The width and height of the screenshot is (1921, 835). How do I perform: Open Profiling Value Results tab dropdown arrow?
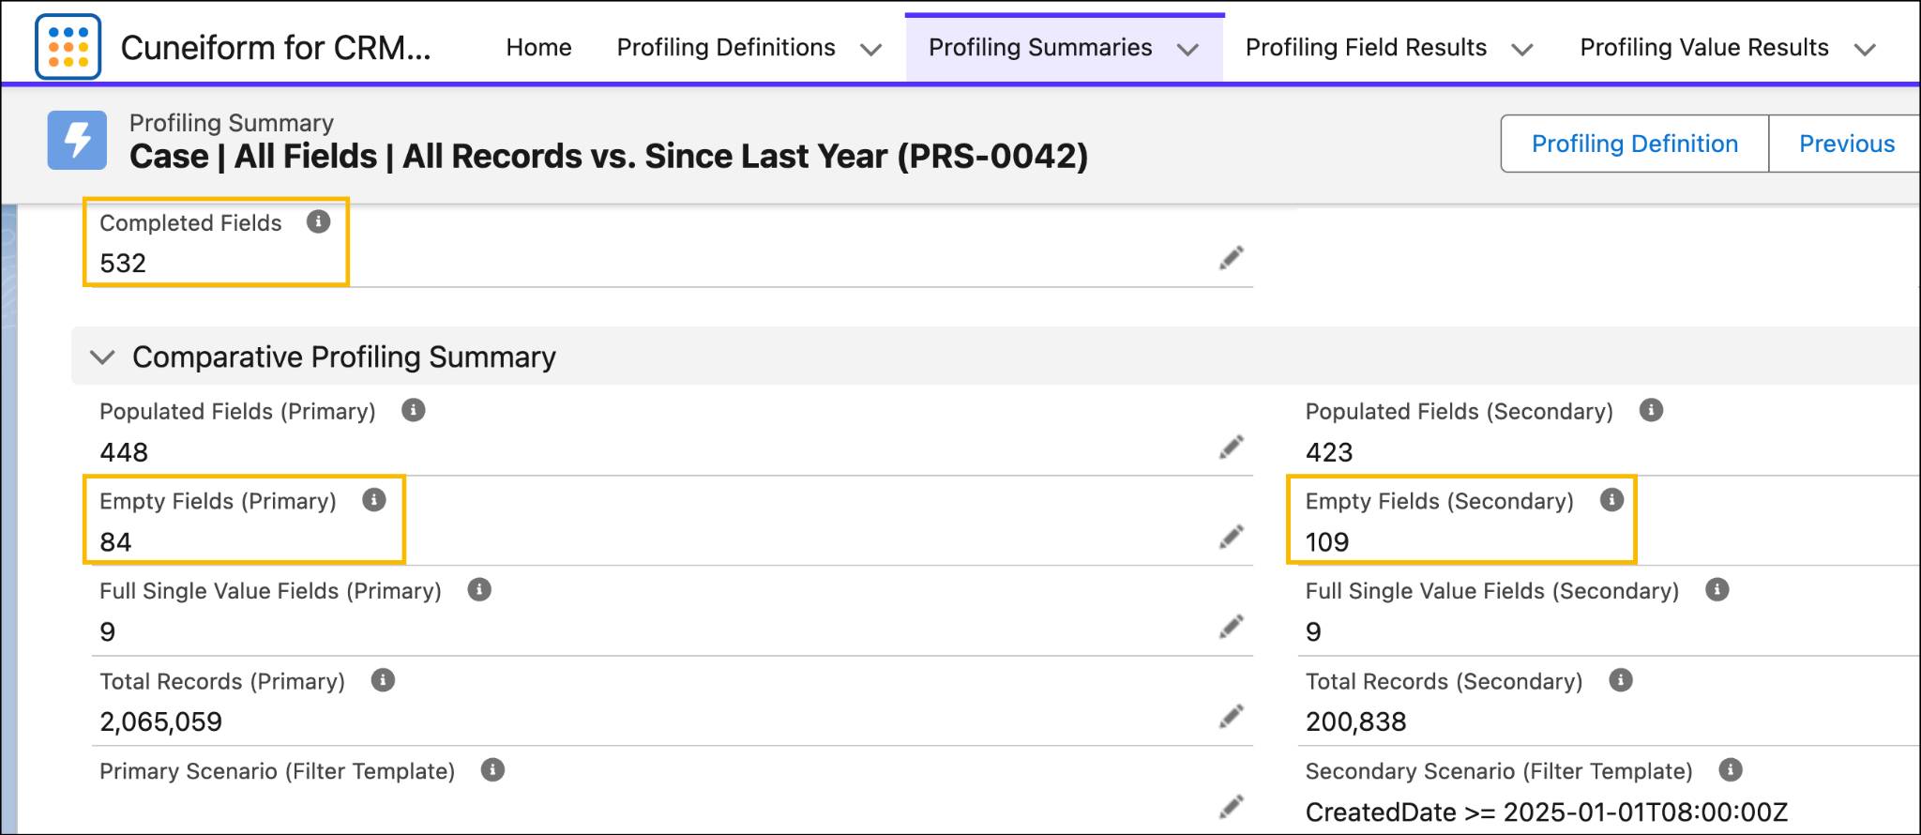[x=1865, y=49]
